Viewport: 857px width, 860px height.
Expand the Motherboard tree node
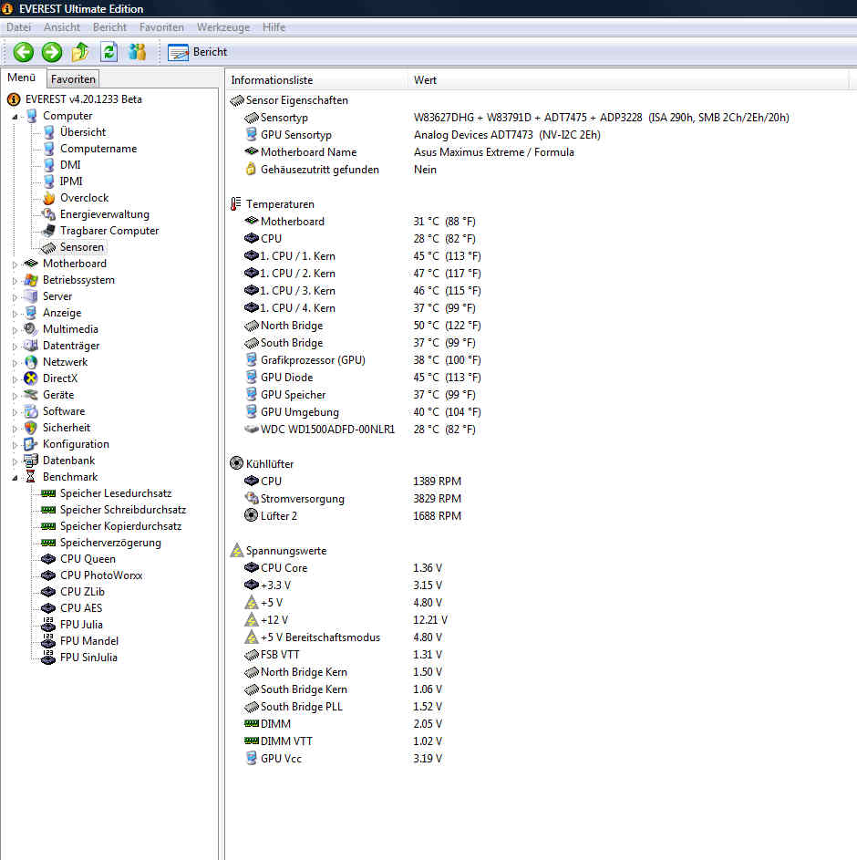[15, 264]
